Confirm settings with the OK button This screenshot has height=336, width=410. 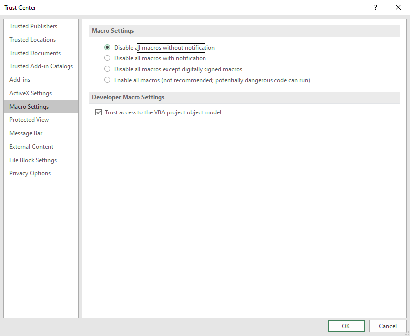coord(346,326)
